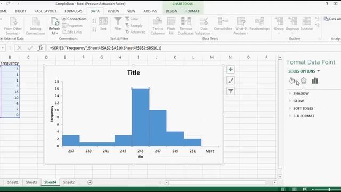Open the Relationships tool
Image resolution: width=341 pixels, height=192 pixels.
(259, 23)
